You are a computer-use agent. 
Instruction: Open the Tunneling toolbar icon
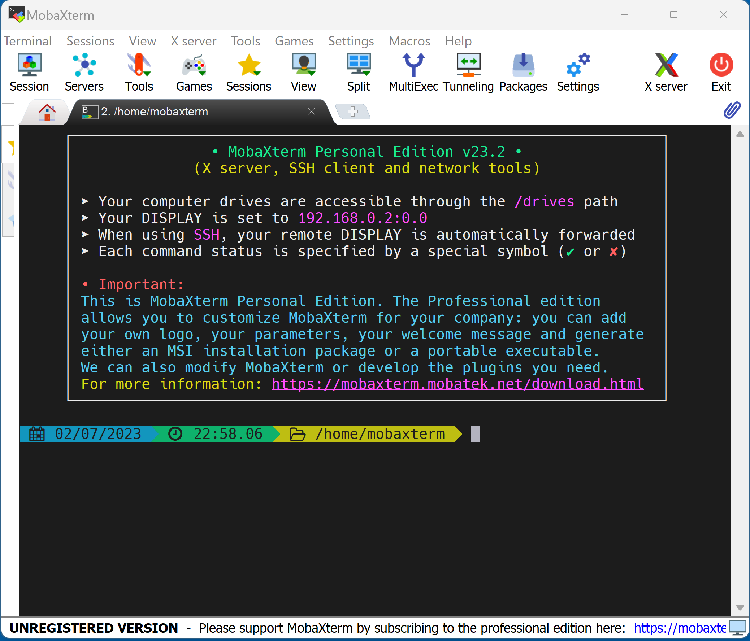coord(468,72)
